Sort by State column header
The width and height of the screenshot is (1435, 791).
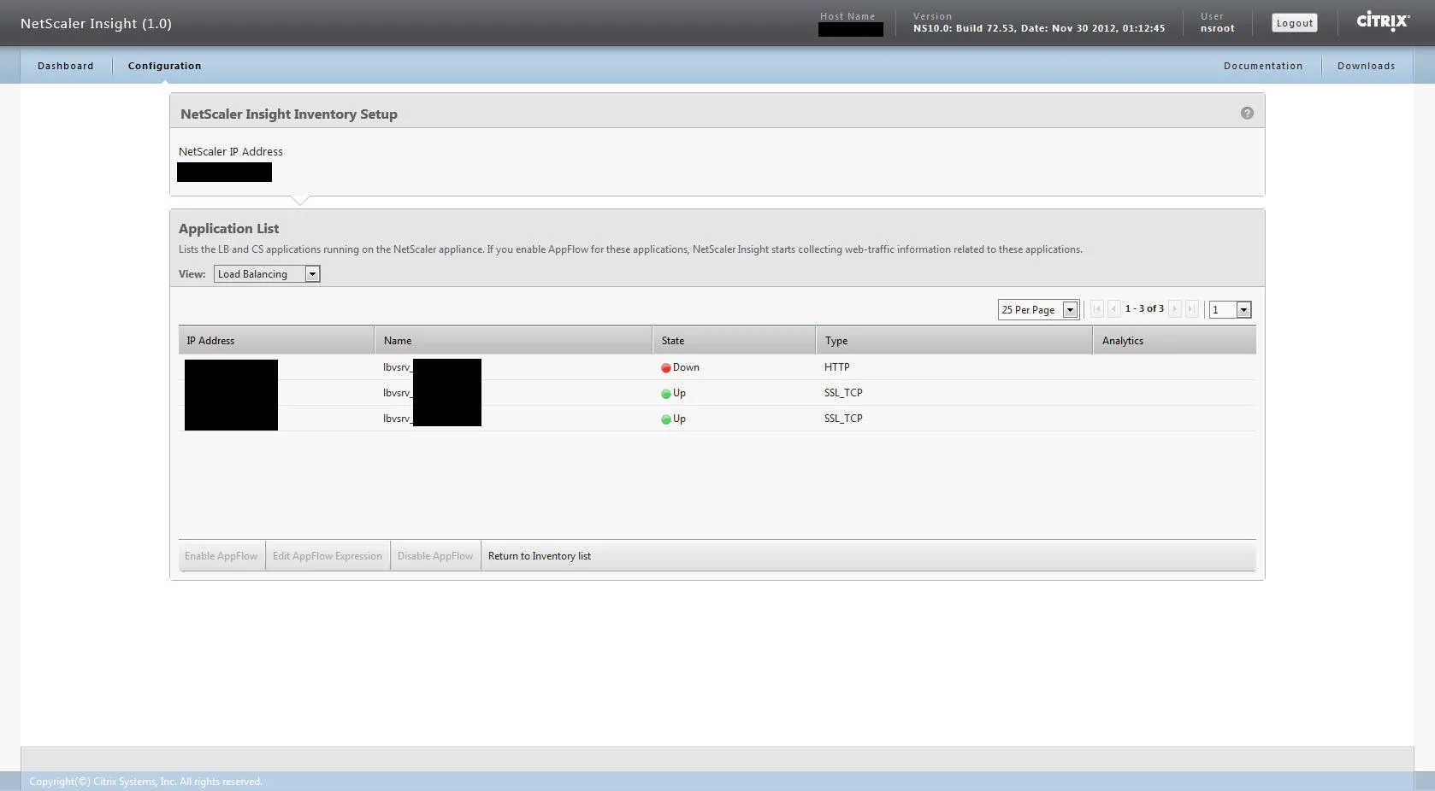[x=734, y=340]
